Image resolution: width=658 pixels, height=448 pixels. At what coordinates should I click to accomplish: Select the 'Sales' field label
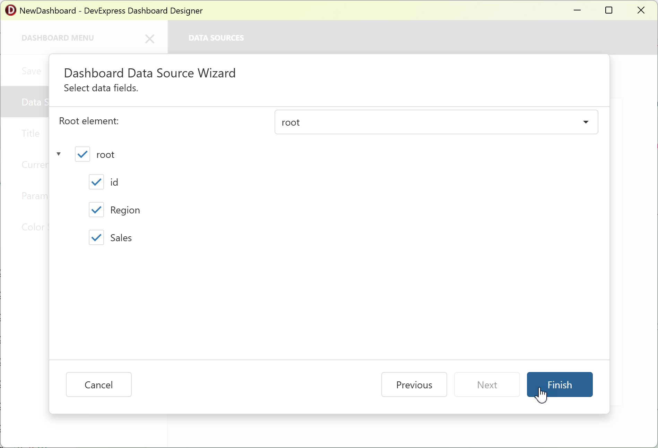(x=121, y=238)
